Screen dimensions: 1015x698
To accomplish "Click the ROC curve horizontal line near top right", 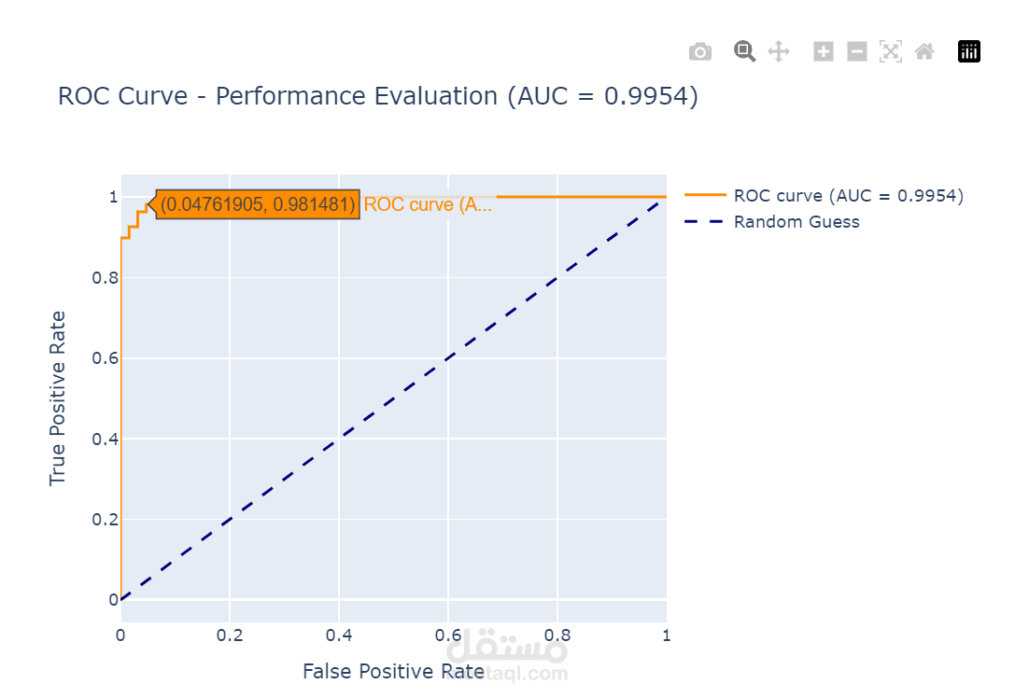I will (x=583, y=196).
